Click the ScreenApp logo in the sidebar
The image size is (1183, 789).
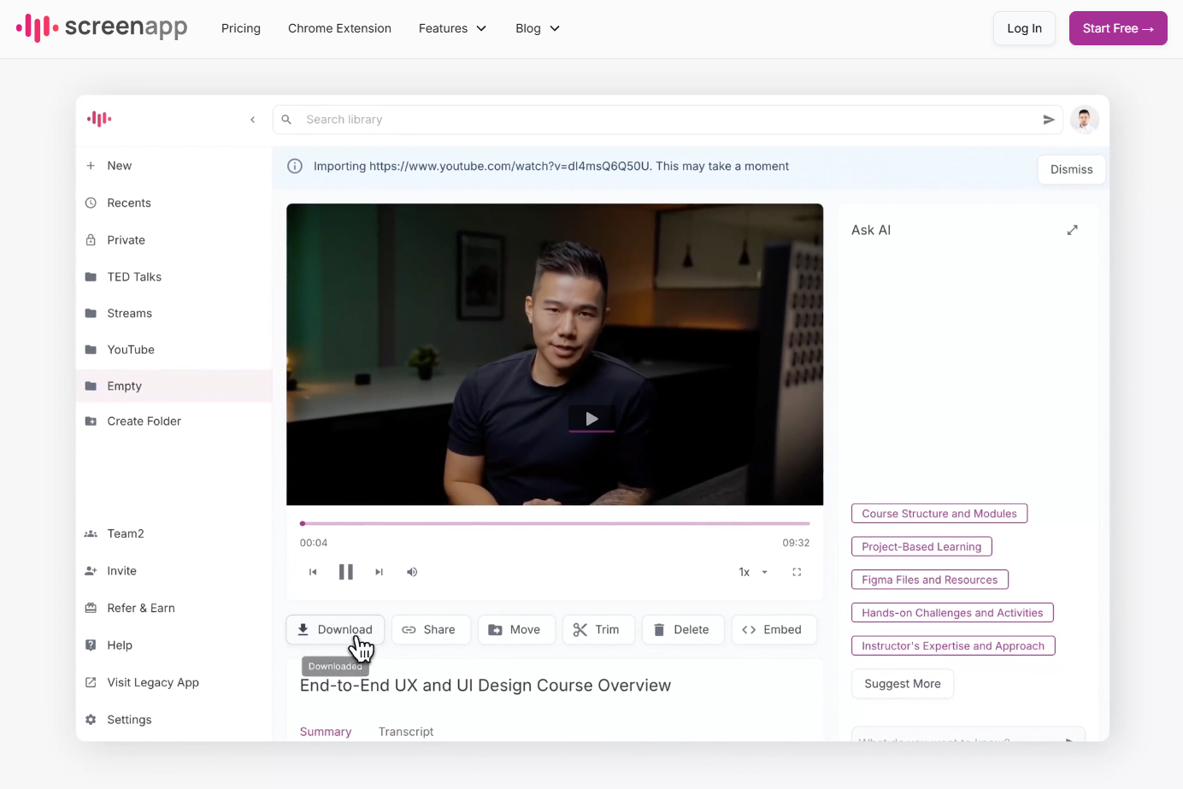point(98,119)
